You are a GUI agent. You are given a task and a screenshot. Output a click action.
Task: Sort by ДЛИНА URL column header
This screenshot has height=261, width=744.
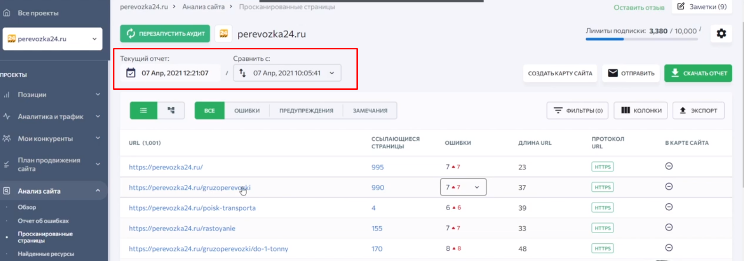pos(535,143)
